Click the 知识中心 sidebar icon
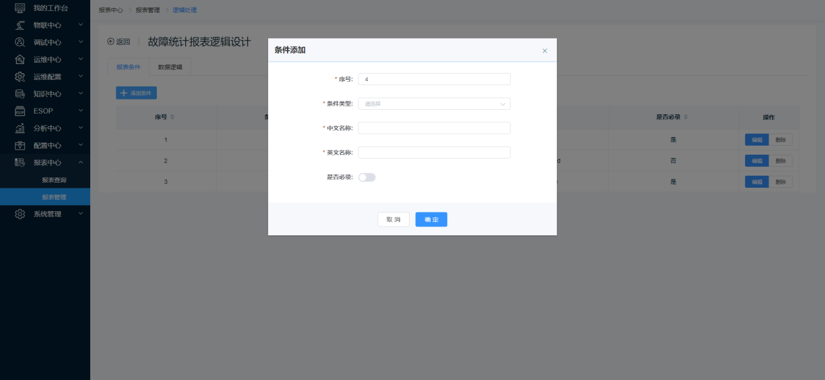This screenshot has height=380, width=825. [x=20, y=94]
